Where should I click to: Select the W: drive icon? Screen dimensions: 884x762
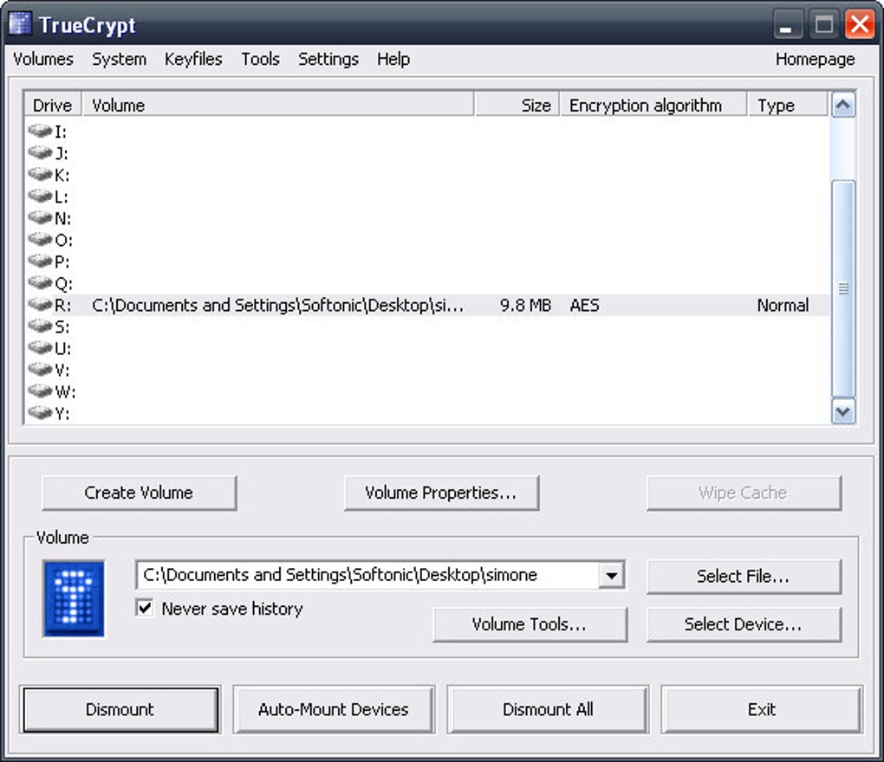40,391
